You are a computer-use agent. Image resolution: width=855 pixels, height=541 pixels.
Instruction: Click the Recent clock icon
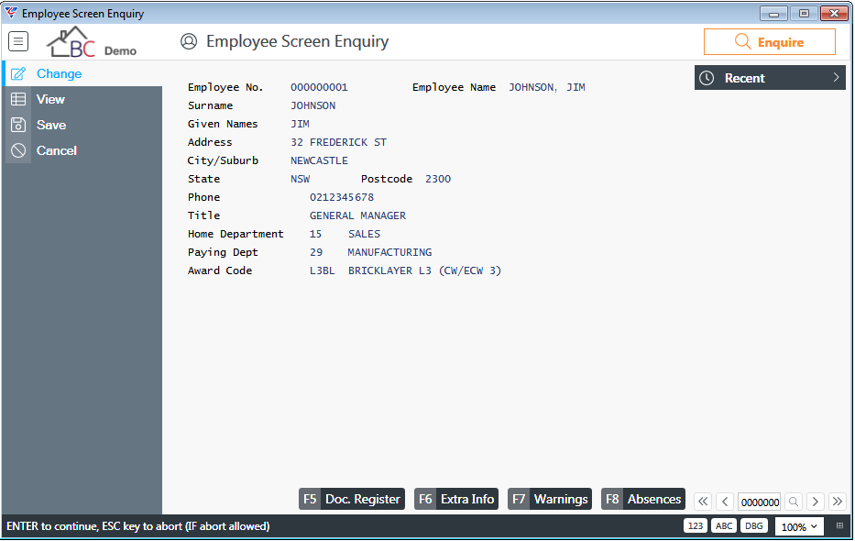pyautogui.click(x=707, y=78)
